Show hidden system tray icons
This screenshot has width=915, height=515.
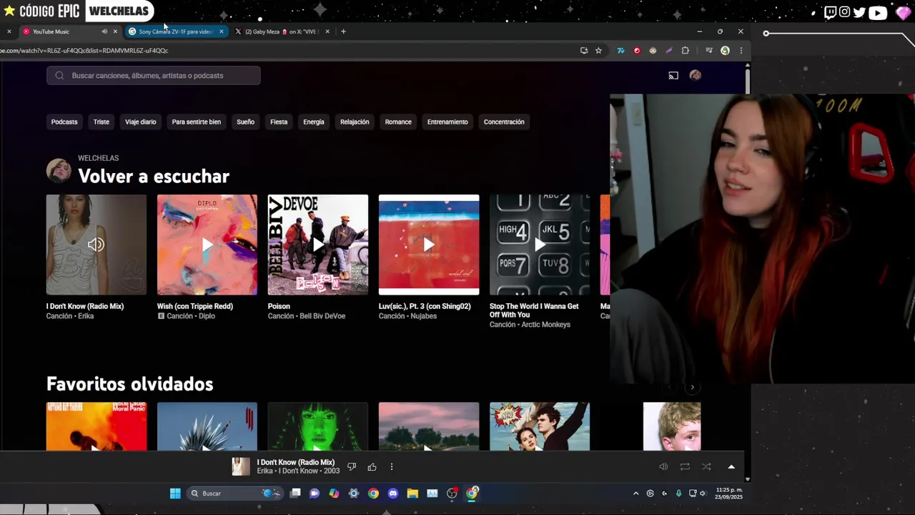[635, 493]
